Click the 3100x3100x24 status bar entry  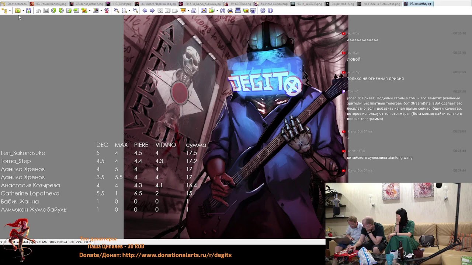pyautogui.click(x=61, y=242)
